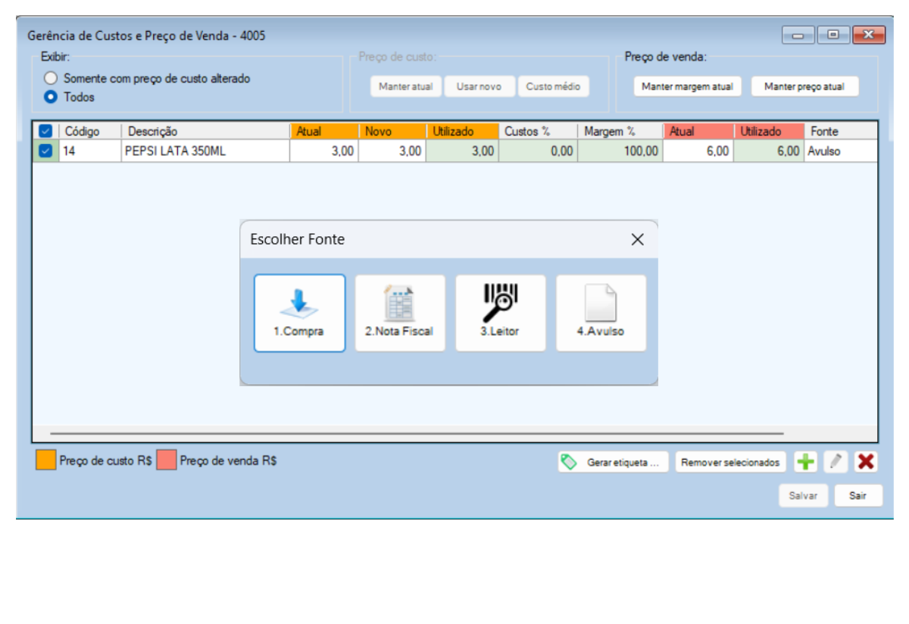This screenshot has height=624, width=909.
Task: Select the 1.Compra source icon
Action: (299, 313)
